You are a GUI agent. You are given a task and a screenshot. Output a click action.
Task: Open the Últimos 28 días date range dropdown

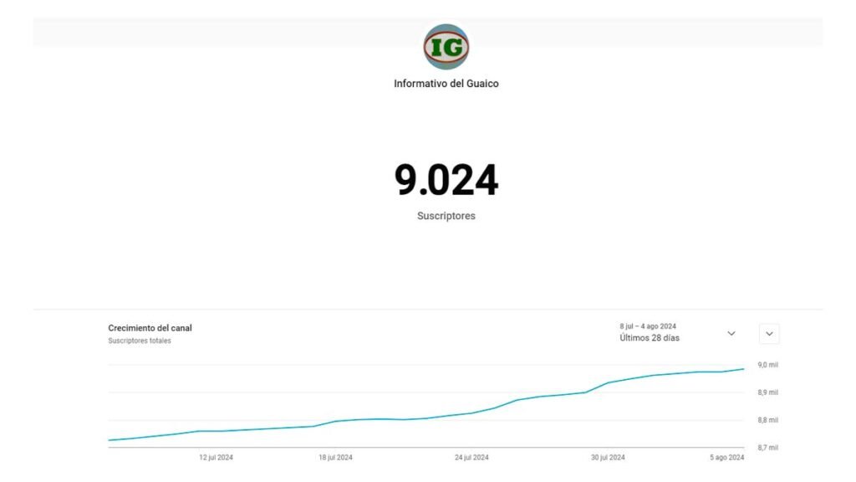[650, 338]
